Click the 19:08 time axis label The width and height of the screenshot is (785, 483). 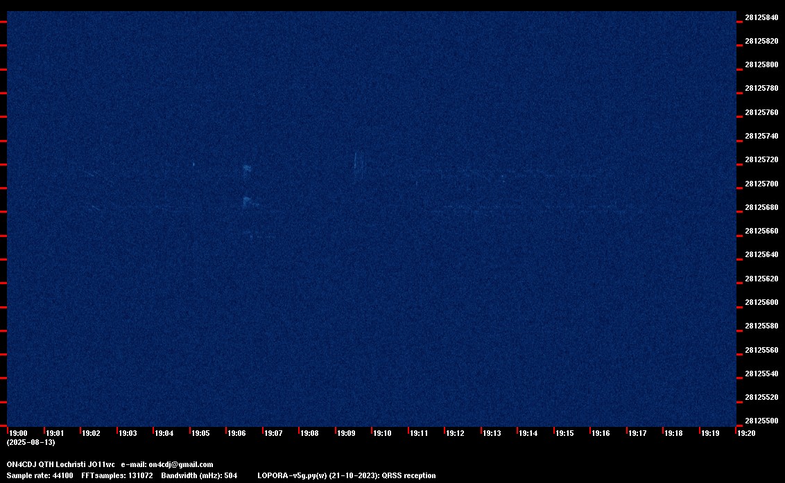tap(309, 433)
